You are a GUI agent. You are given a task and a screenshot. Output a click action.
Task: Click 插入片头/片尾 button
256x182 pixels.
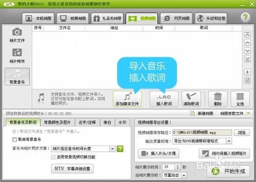pos(158,154)
